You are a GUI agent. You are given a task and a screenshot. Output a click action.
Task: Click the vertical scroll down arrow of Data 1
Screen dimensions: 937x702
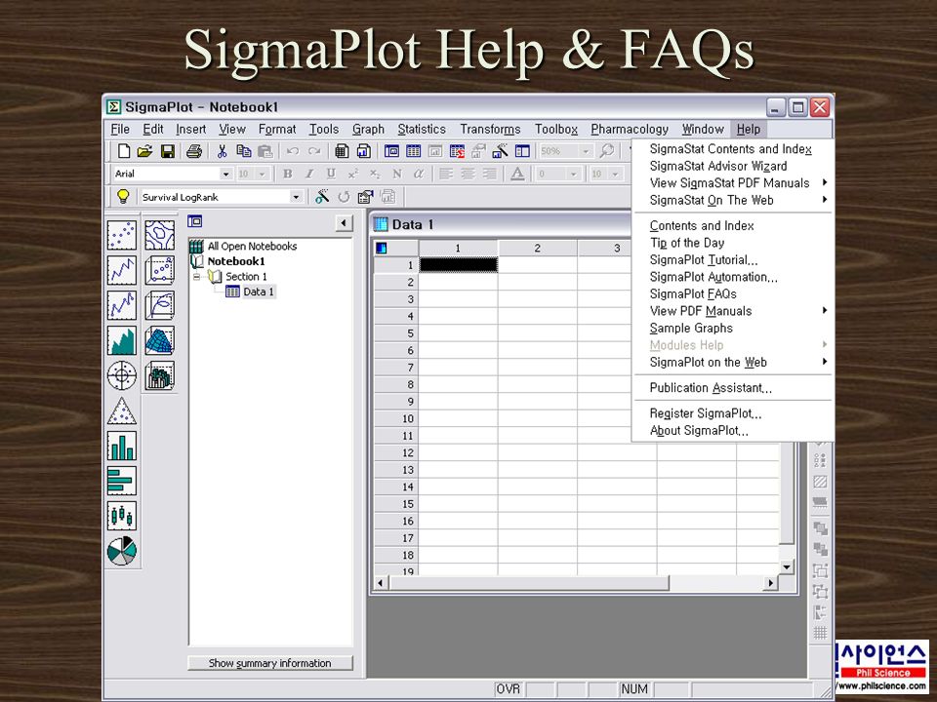[787, 567]
